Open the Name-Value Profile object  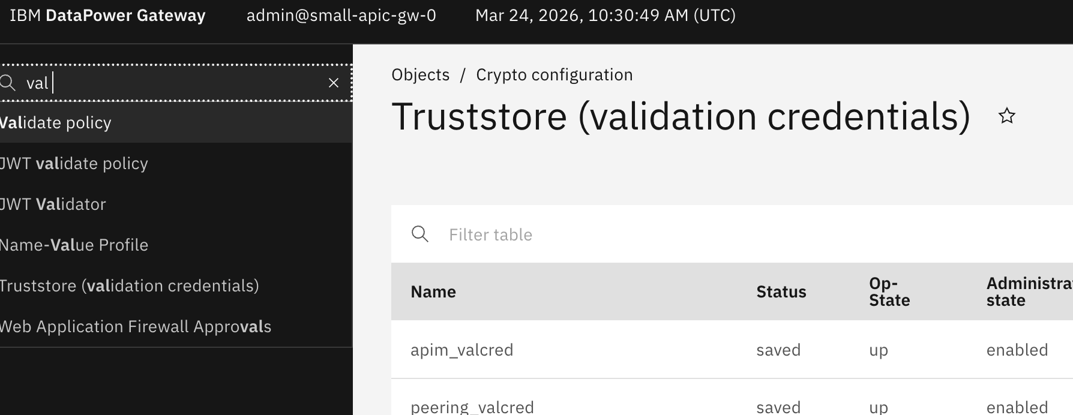point(74,245)
